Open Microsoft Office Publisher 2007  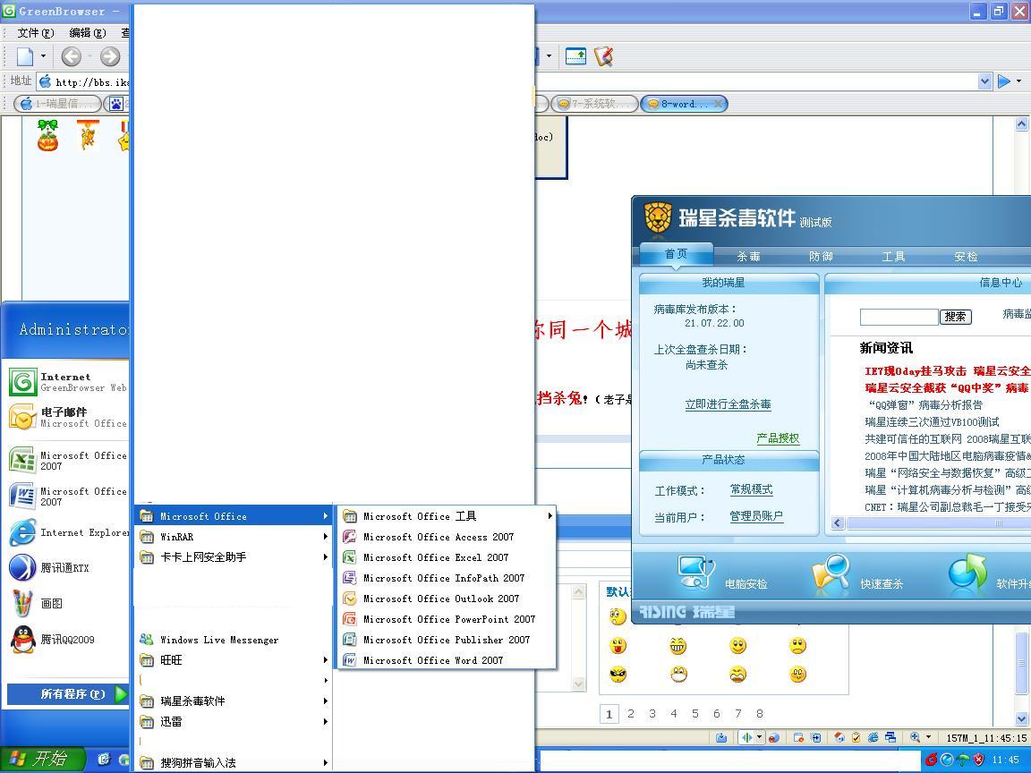tap(446, 640)
